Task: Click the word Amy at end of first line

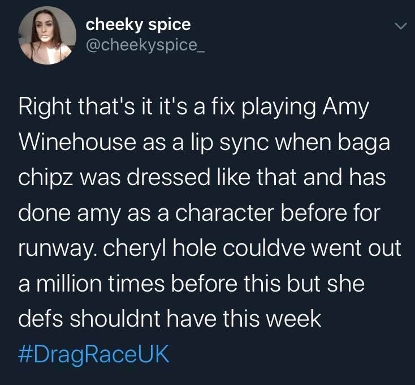Action: [345, 109]
